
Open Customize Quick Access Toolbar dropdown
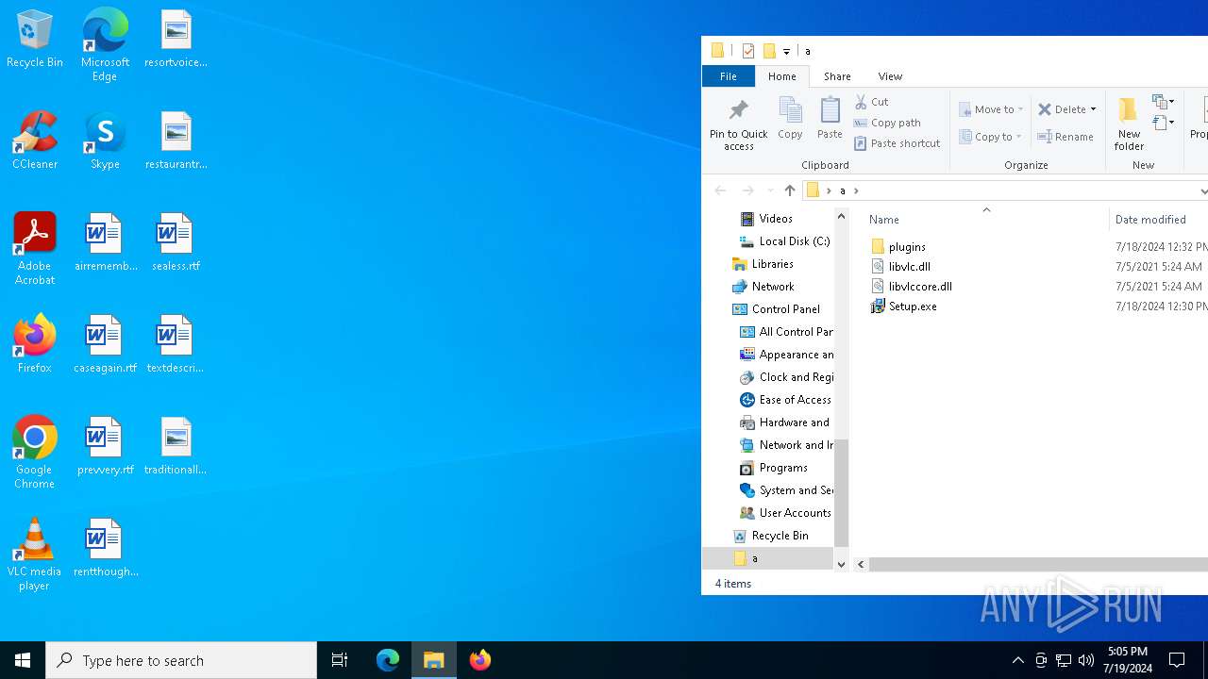786,51
